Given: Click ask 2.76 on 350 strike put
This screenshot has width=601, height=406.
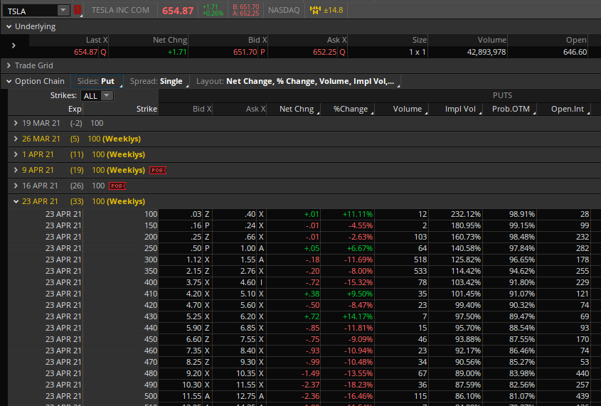Looking at the screenshot, I should [248, 271].
